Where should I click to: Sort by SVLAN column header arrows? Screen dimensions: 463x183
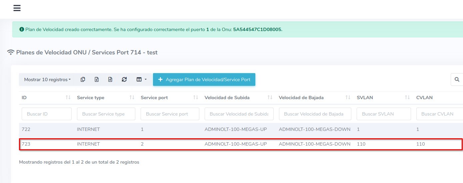[407, 98]
